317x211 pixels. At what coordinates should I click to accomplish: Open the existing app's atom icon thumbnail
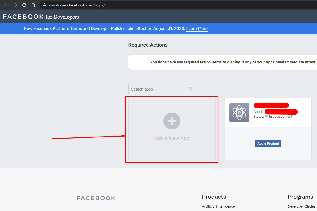(x=239, y=113)
